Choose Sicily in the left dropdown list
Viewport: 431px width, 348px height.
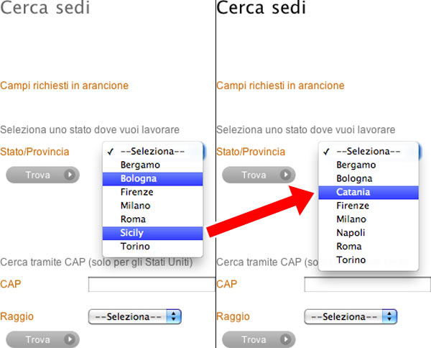click(x=152, y=233)
